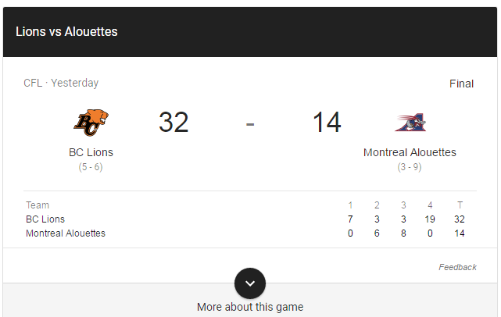
Task: Click BC Lions score of 32
Action: pos(174,122)
